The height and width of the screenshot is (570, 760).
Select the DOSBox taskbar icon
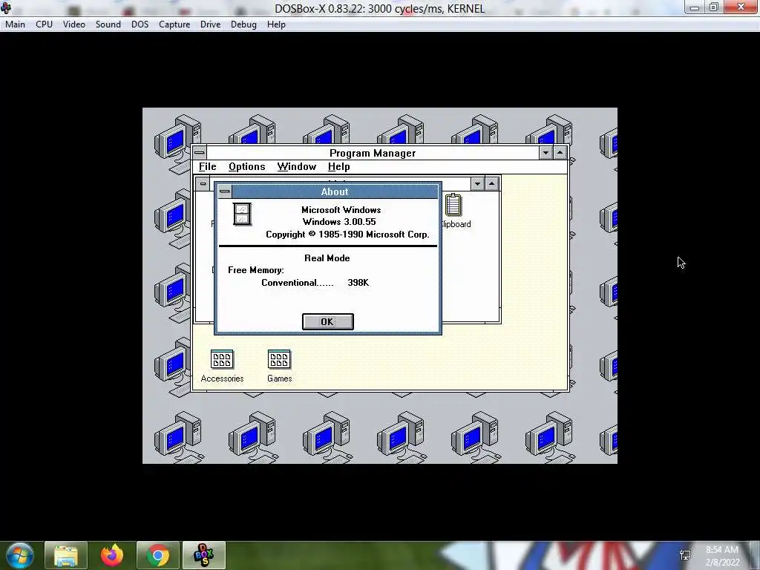point(203,555)
